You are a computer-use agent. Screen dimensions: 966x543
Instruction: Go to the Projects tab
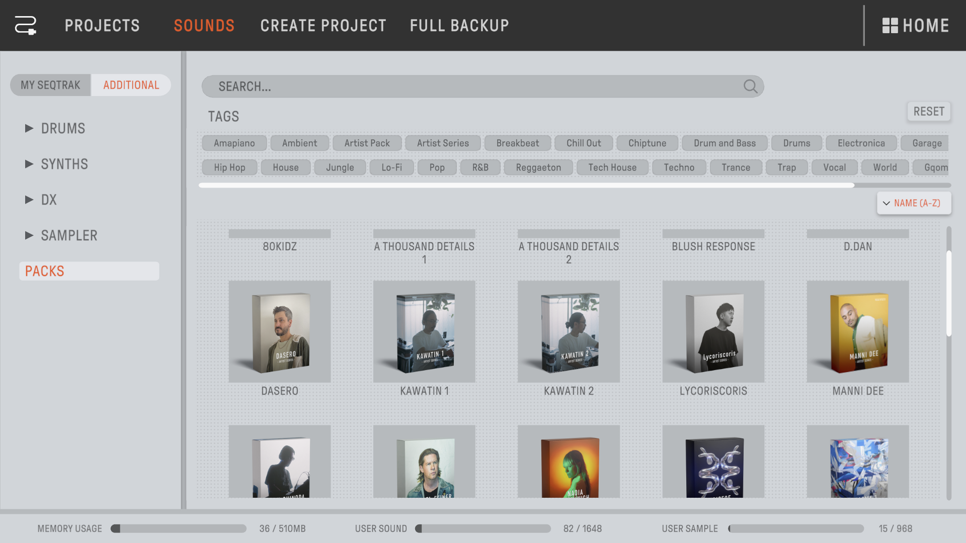tap(102, 26)
